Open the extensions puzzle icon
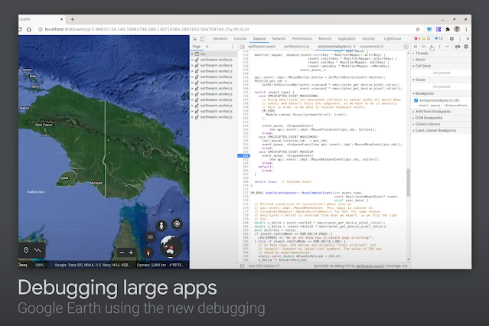Screen dimensions: 489x326 click(448, 29)
